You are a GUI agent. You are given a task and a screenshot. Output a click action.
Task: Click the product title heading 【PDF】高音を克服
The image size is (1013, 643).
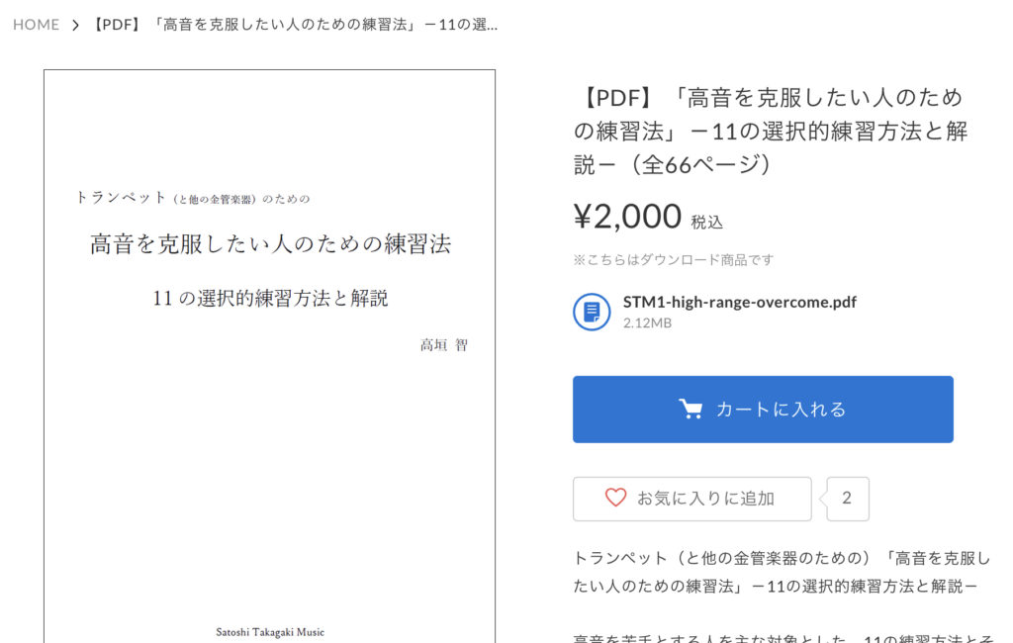point(772,132)
